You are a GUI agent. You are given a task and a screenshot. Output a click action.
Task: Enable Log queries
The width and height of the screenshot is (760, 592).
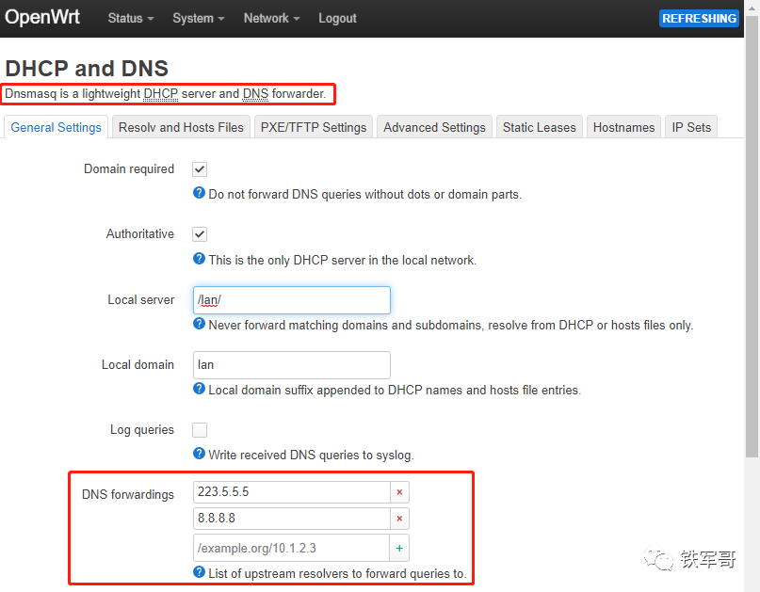(x=201, y=429)
